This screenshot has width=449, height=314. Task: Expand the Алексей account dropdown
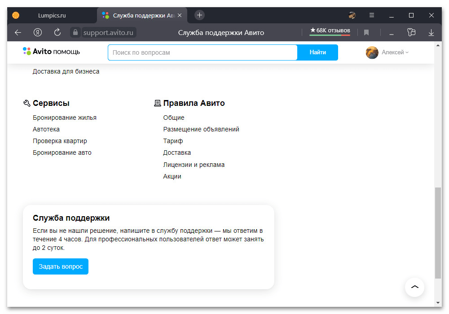click(x=387, y=52)
